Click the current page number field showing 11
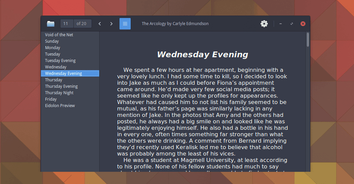 (x=66, y=24)
